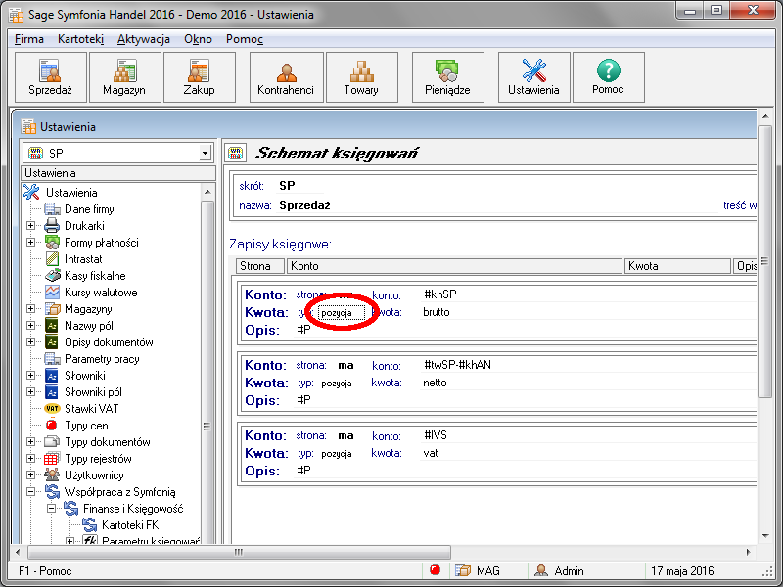This screenshot has height=587, width=783.
Task: Open the Firma menu
Action: pyautogui.click(x=29, y=39)
